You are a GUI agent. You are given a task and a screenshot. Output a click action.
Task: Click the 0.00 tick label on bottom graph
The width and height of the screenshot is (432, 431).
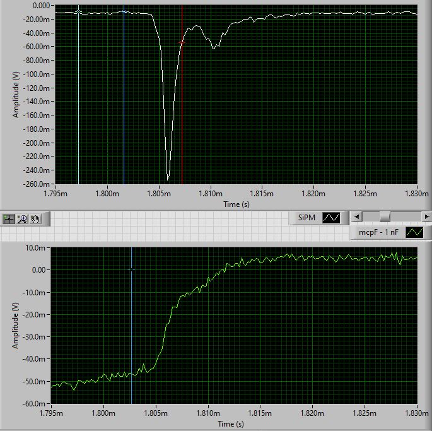coord(38,270)
